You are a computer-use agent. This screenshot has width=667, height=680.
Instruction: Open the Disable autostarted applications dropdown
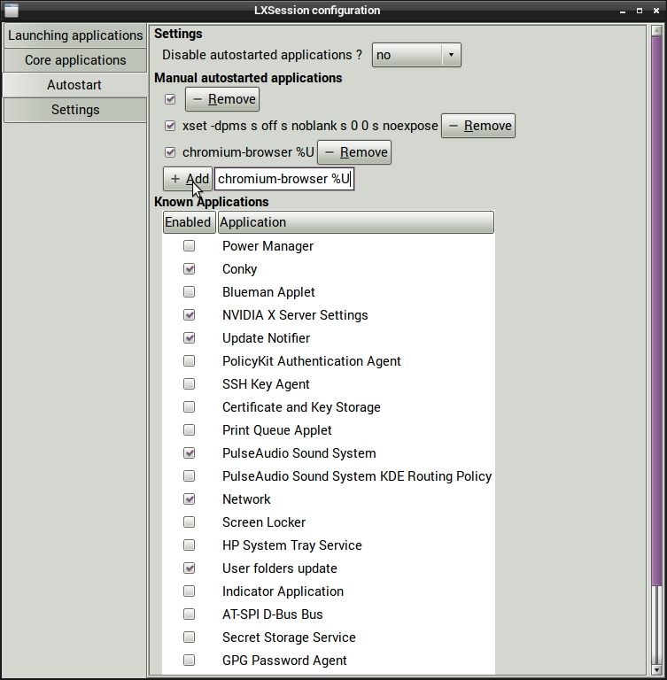416,55
